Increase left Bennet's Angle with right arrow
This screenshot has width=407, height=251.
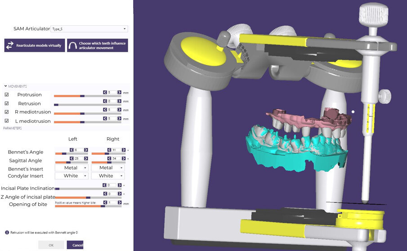click(86, 150)
